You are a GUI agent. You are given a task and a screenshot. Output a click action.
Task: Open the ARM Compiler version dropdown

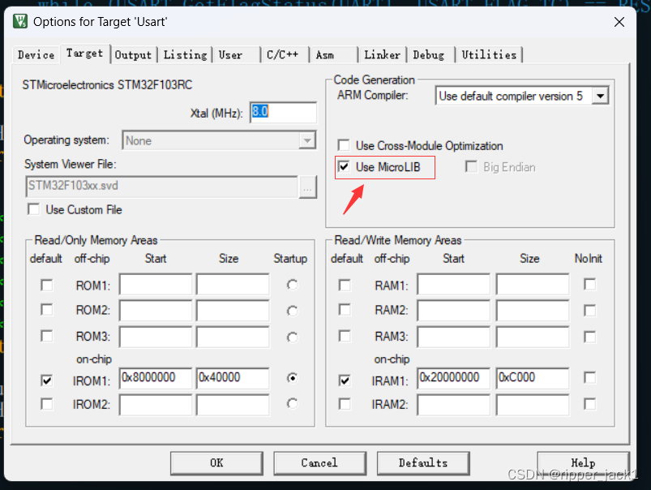pyautogui.click(x=602, y=95)
